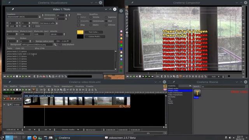Select the edit mask tool in Compositor
Image resolution: width=249 pixels, height=140 pixels.
click(x=127, y=14)
